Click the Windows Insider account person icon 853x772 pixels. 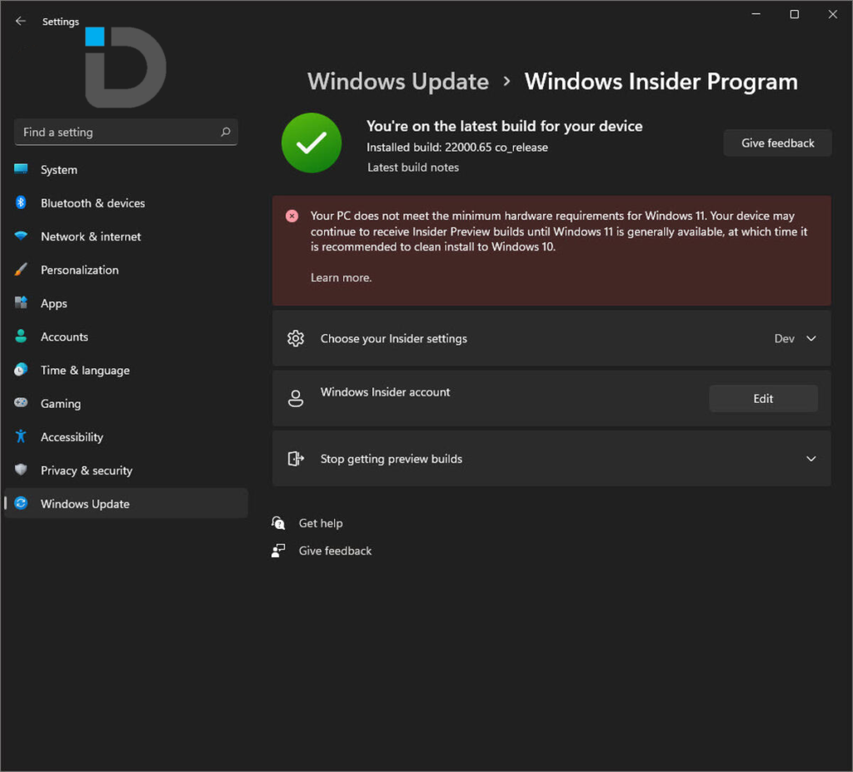click(296, 399)
